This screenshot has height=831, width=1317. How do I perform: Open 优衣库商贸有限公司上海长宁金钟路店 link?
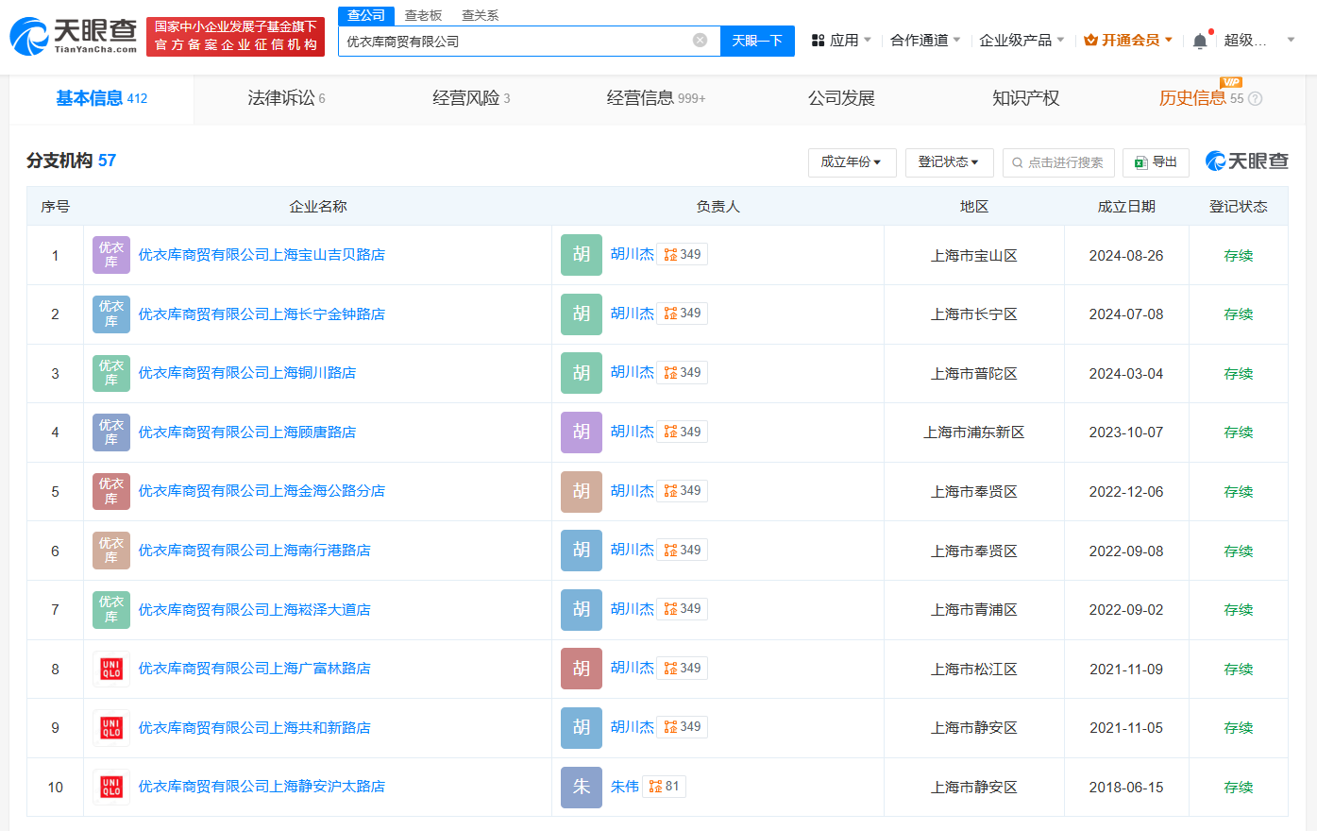click(262, 314)
